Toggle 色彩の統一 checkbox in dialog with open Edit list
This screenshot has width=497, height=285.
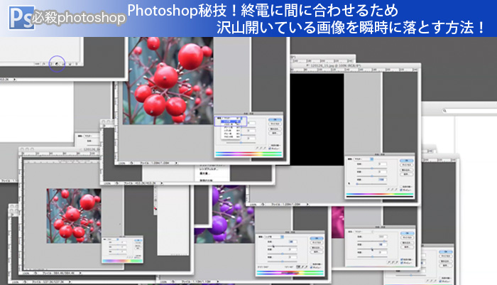[x=270, y=146]
